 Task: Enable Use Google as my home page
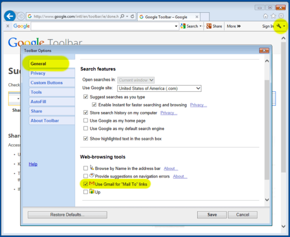[85, 121]
